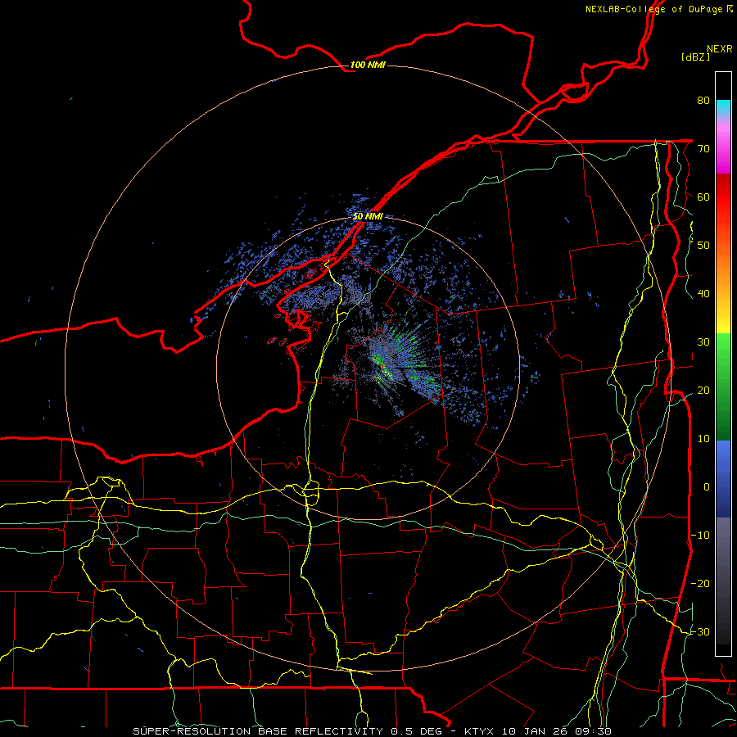Click the 10 dBZ scale value
The width and height of the screenshot is (737, 737).
tap(703, 439)
